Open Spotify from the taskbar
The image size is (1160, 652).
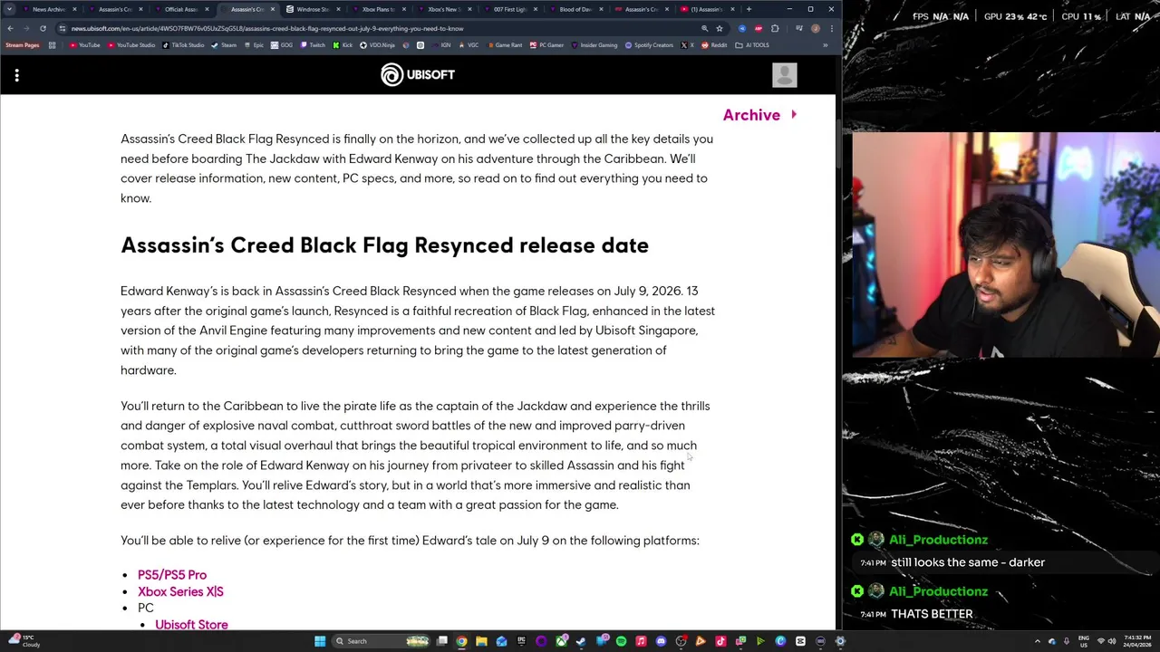coord(621,641)
